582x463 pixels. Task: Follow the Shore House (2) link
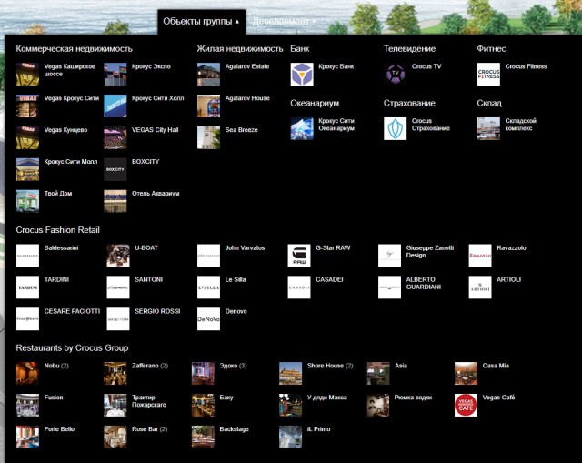pyautogui.click(x=330, y=366)
